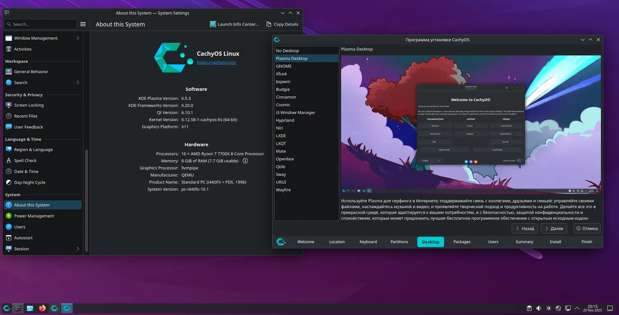
Task: Switch to System Settings in the taskbar
Action: click(x=18, y=308)
